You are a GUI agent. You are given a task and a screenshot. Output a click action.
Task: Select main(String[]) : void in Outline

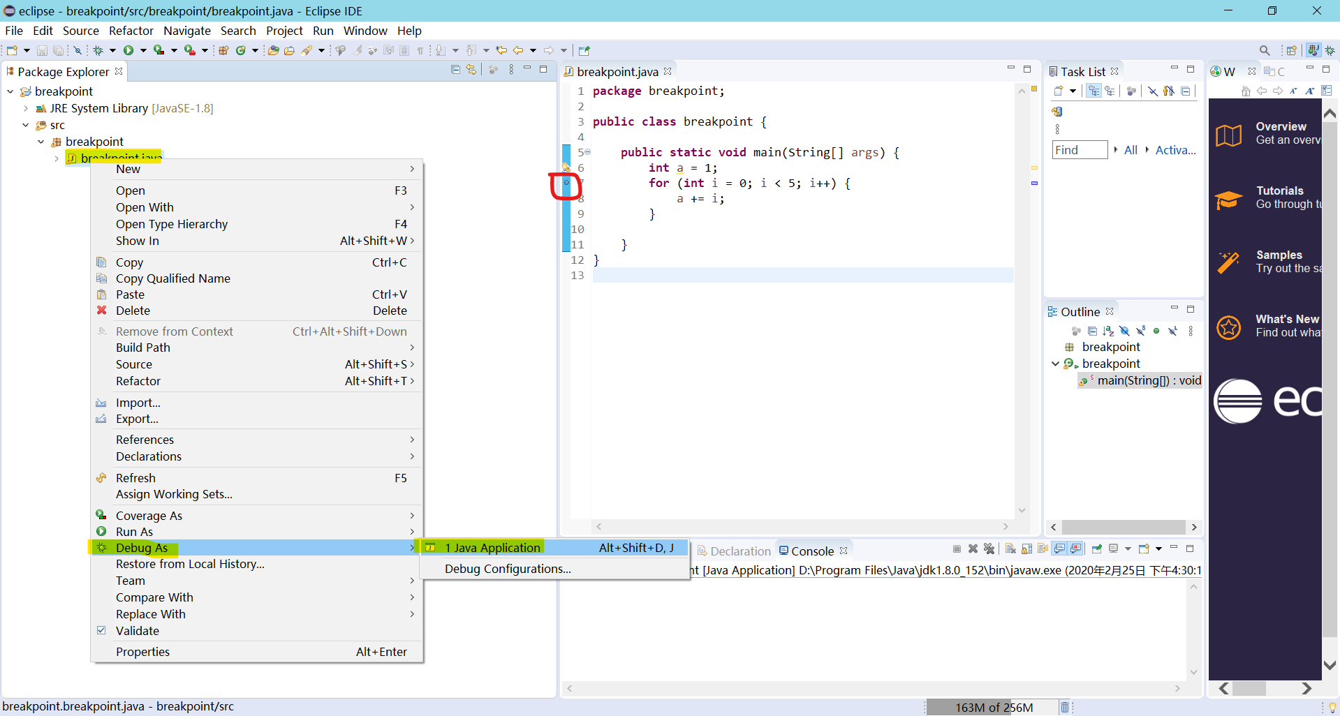(x=1140, y=380)
